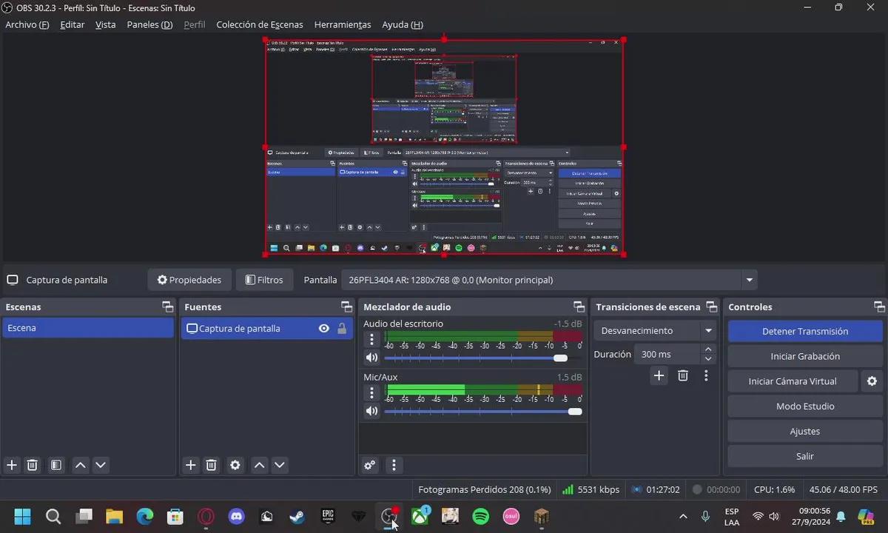Increase the Duración value with stepper arrow
This screenshot has width=888, height=533.
point(708,349)
